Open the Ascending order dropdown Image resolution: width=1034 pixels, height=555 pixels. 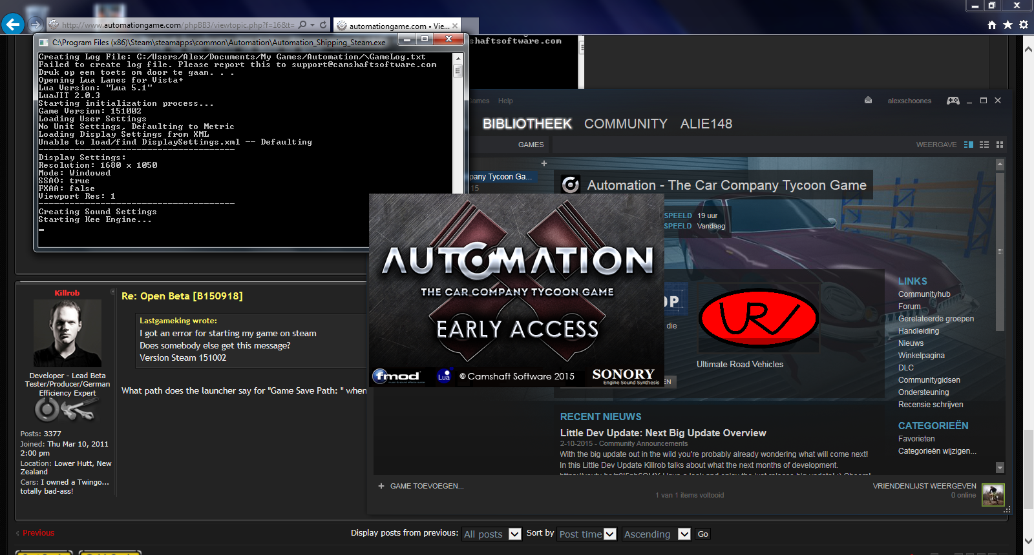pyautogui.click(x=657, y=534)
